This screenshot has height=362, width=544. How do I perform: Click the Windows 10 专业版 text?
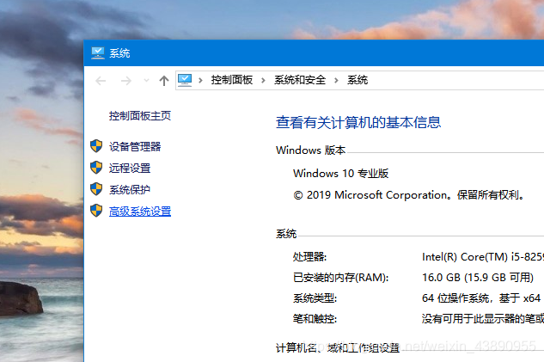340,173
